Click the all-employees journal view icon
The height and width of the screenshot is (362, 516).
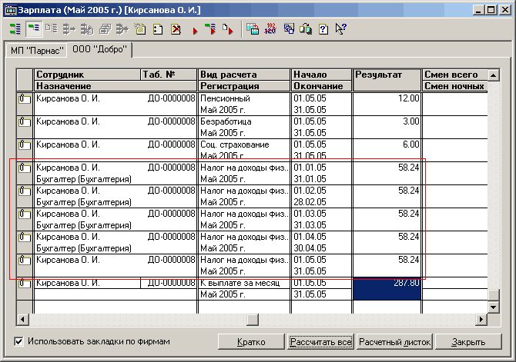tap(15, 29)
